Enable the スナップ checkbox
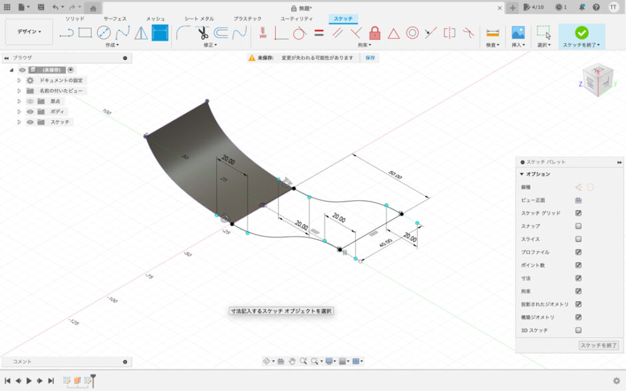The width and height of the screenshot is (626, 391). [578, 226]
